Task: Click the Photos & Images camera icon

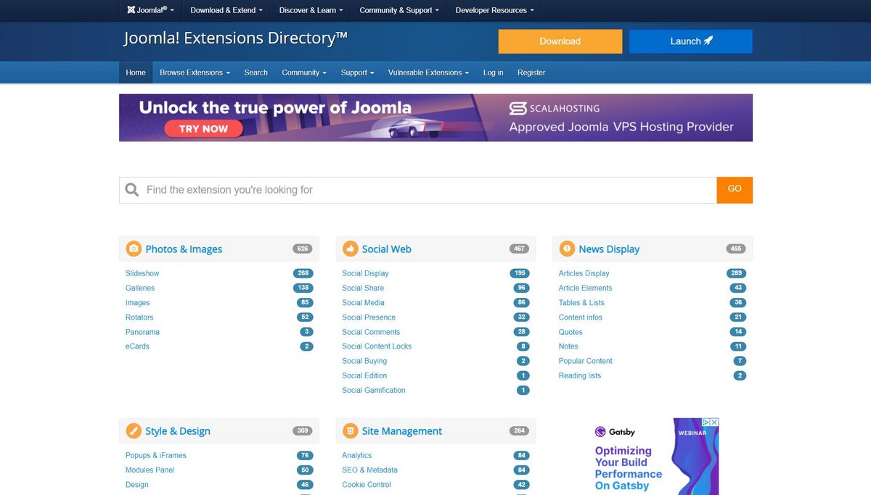Action: (x=134, y=249)
